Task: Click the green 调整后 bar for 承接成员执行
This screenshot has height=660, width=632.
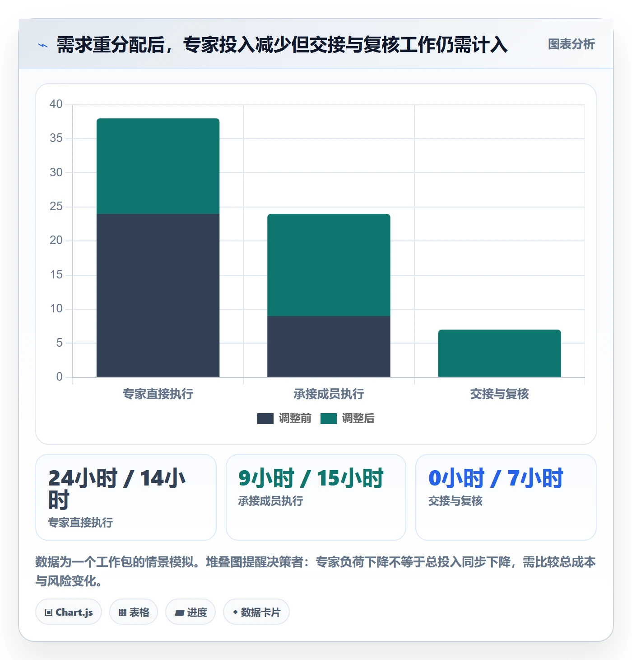Action: pyautogui.click(x=329, y=265)
